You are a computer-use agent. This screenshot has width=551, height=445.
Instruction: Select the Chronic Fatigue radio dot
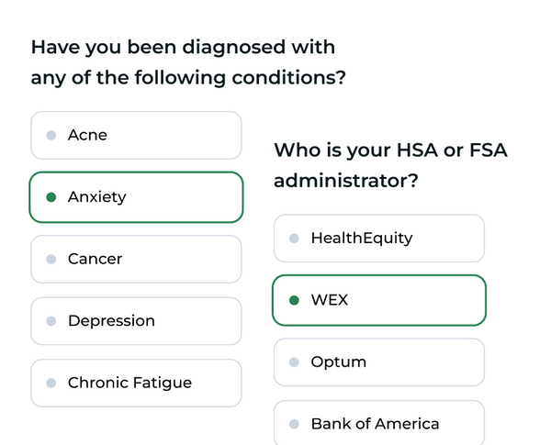pyautogui.click(x=51, y=384)
